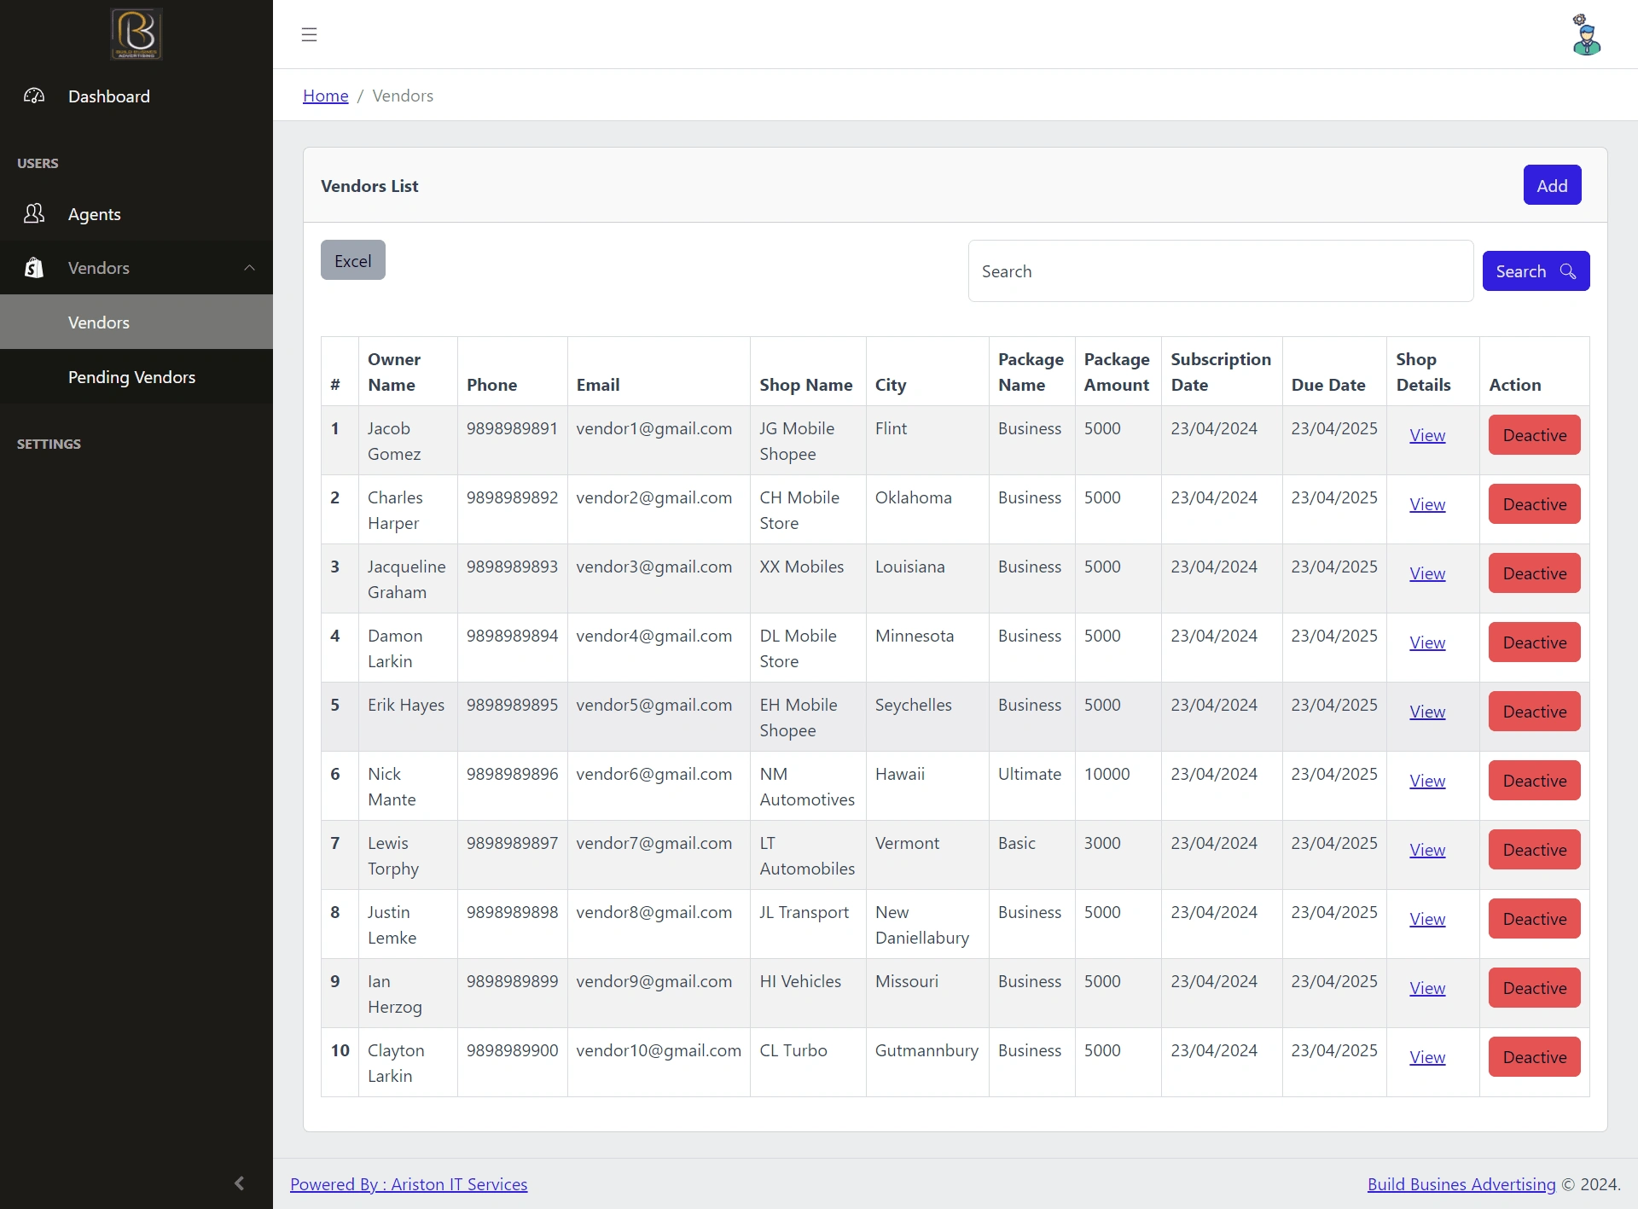Open the Powered By Ariston IT Services link
Viewport: 1638px width, 1209px height.
(x=409, y=1184)
